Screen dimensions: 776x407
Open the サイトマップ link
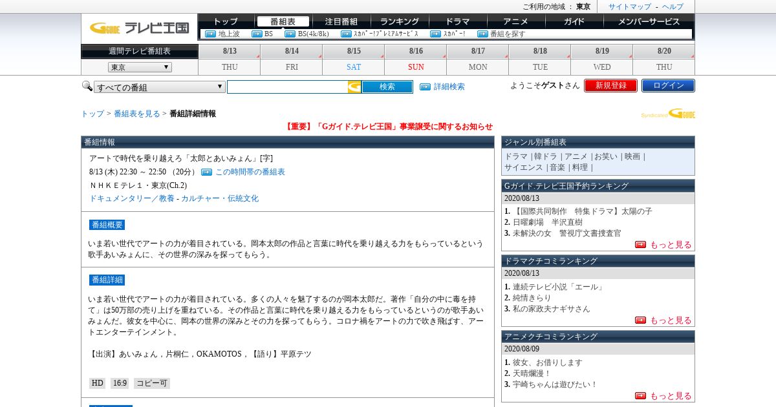(629, 6)
